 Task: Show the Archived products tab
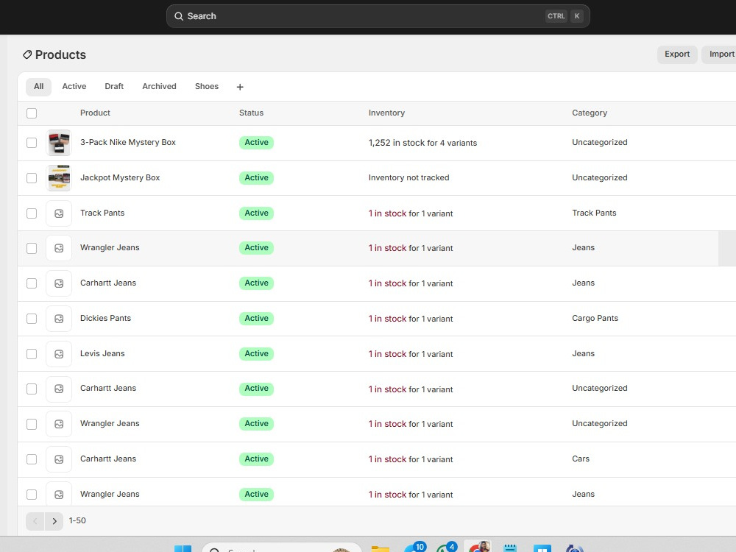(159, 86)
